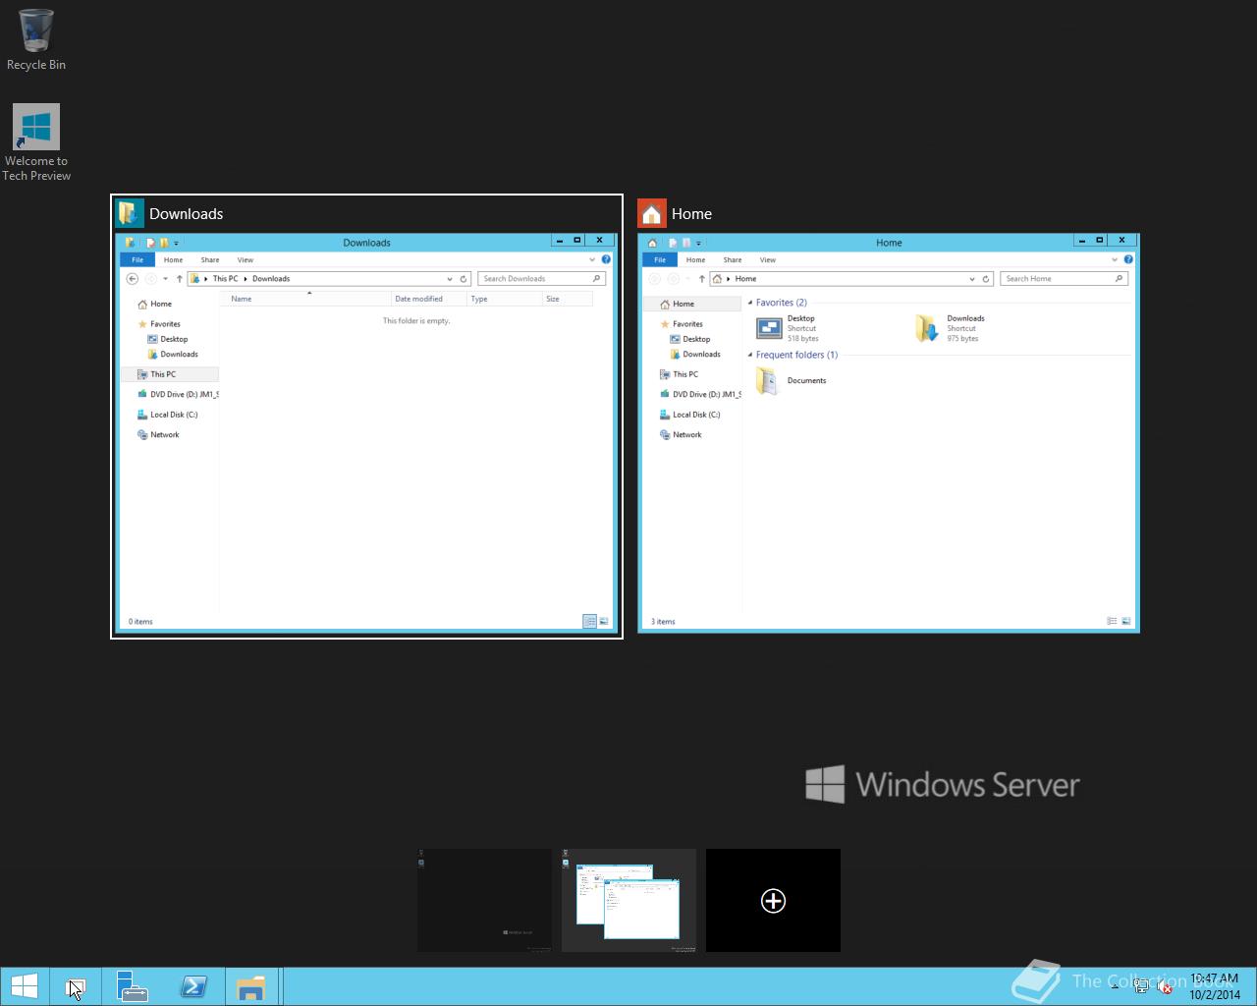The height and width of the screenshot is (1006, 1257).
Task: Open the Downloads shortcut in Home window content
Action: click(x=948, y=328)
